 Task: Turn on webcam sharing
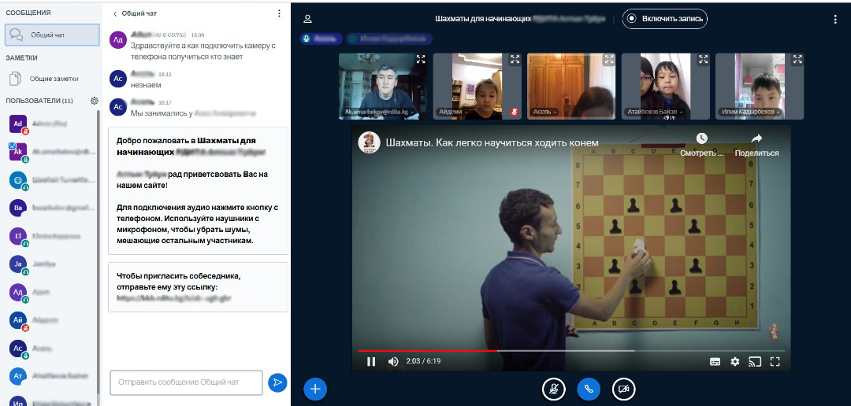click(x=623, y=389)
